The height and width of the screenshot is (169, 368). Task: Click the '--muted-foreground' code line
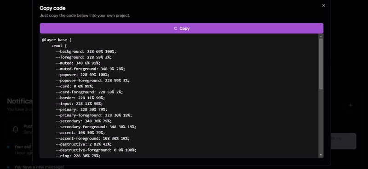(90, 69)
